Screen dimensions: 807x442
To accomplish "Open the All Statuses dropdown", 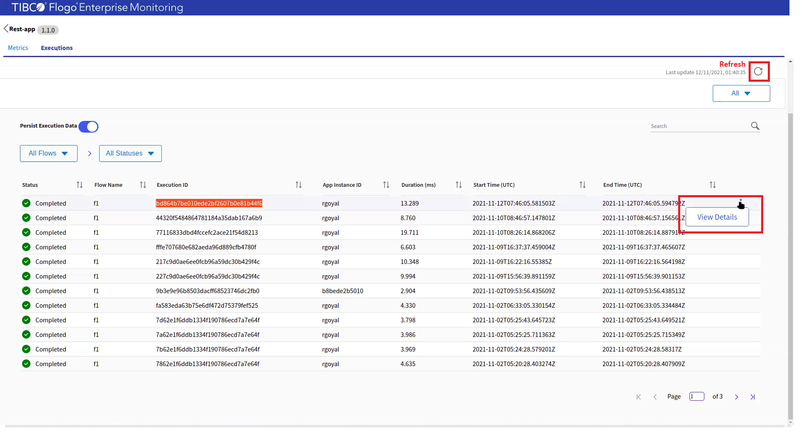I will tap(130, 153).
